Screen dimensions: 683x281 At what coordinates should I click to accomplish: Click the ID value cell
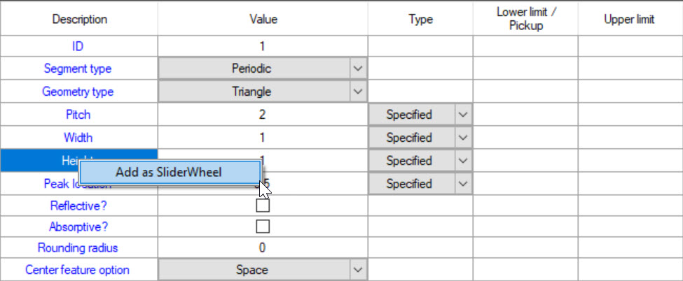tap(263, 47)
